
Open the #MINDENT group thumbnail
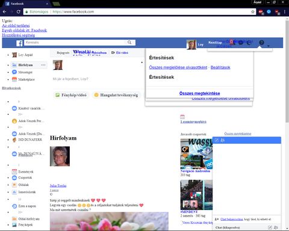click(196, 195)
